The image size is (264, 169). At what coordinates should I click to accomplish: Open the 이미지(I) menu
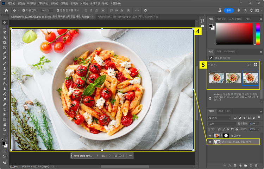(x=32, y=4)
